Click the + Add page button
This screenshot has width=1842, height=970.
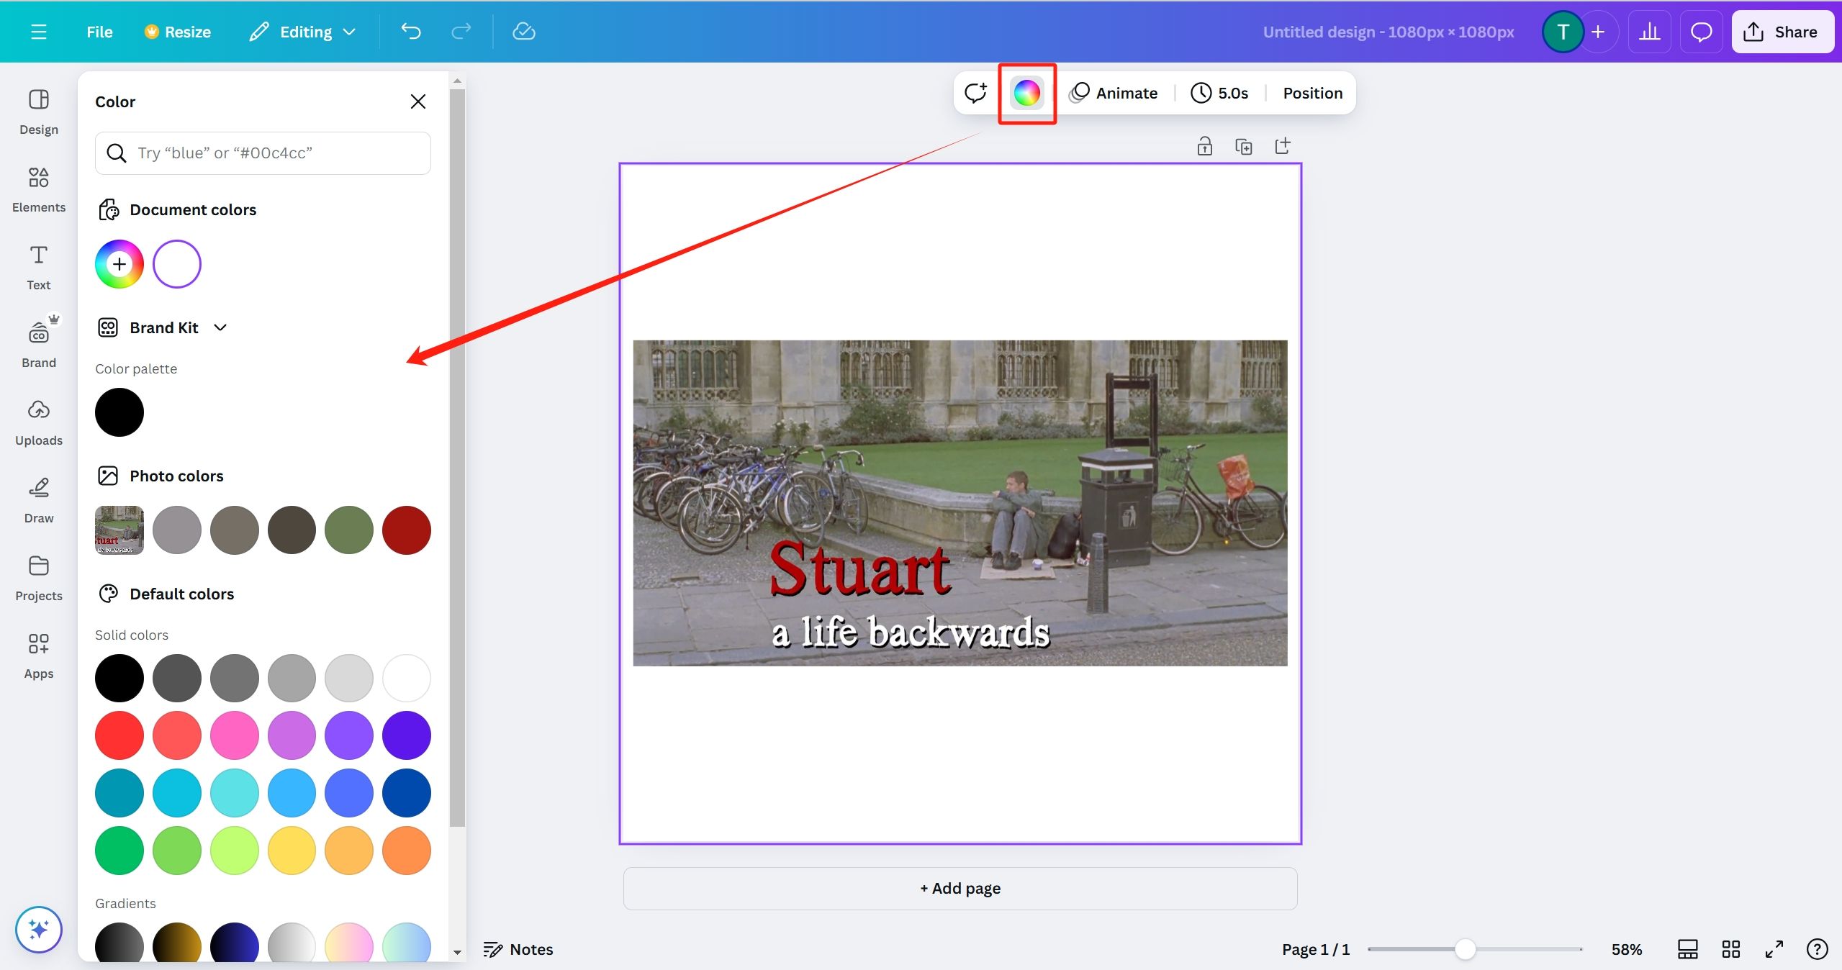tap(960, 888)
